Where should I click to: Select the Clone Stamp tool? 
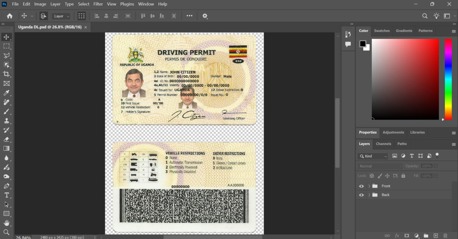(x=7, y=121)
